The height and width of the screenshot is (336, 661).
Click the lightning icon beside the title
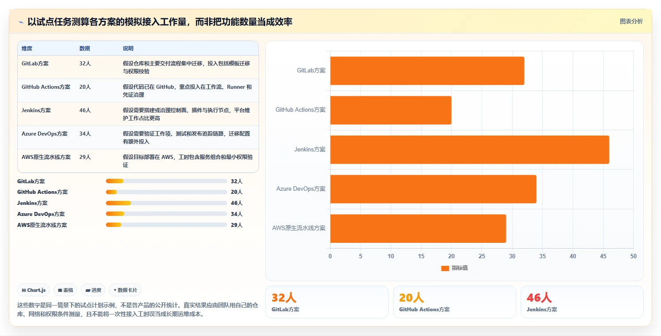(21, 22)
